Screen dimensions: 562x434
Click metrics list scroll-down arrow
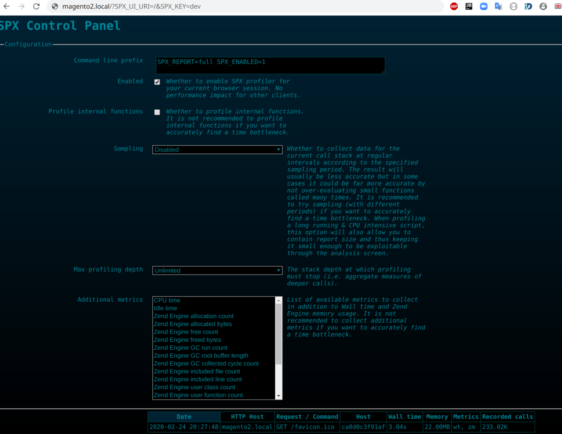point(279,396)
